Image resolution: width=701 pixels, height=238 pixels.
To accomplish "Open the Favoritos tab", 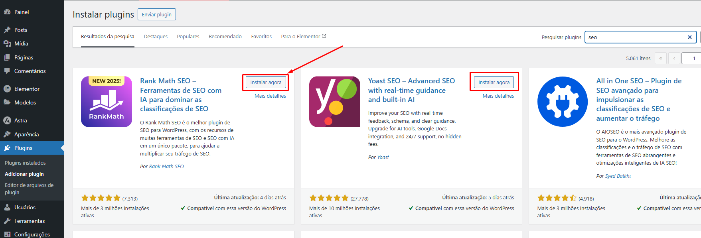I will click(x=261, y=36).
